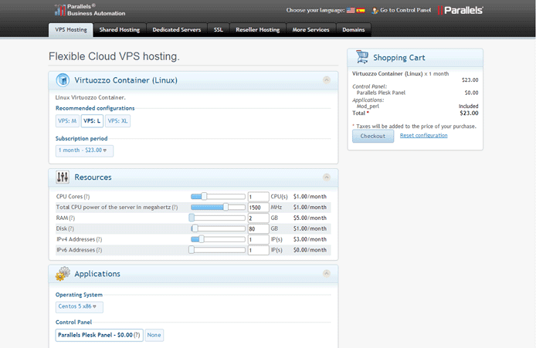
Task: Click the Flexible Cloud VPS hosting heading
Action: (114, 56)
